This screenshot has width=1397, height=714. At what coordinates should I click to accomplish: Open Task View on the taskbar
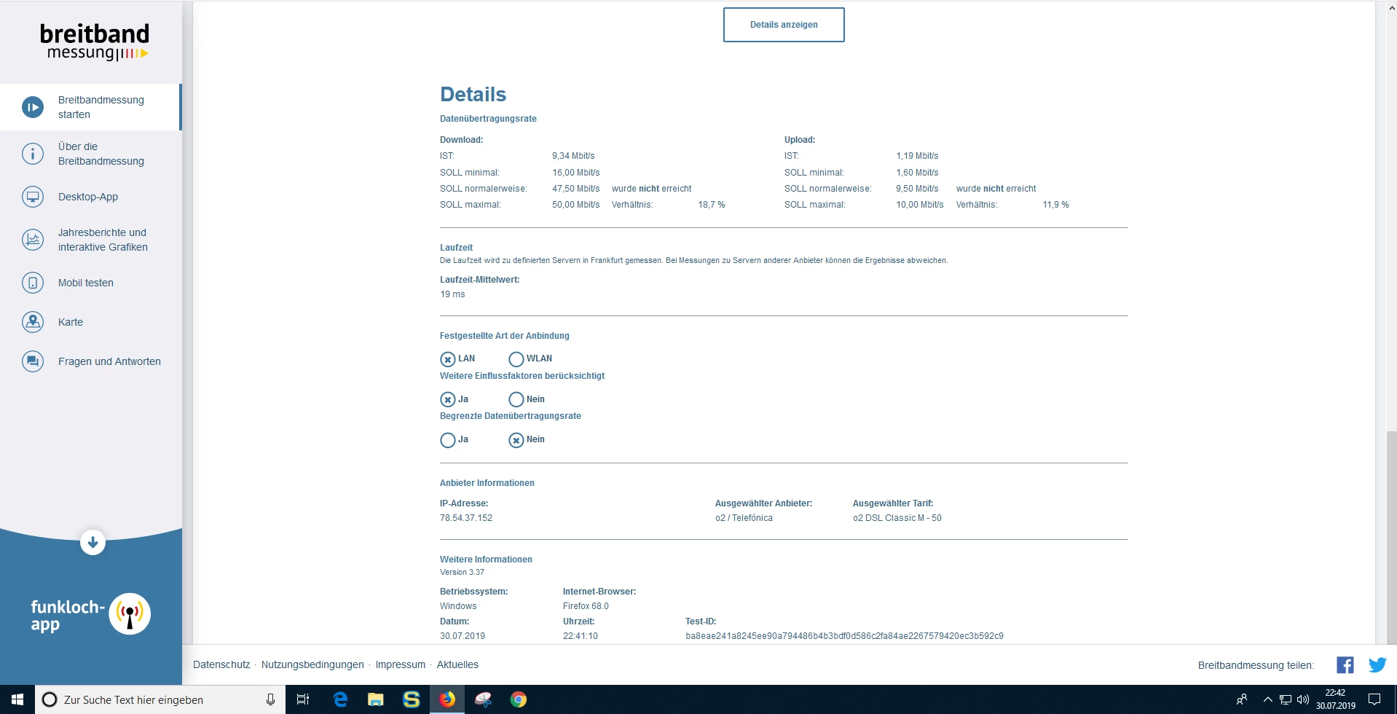click(303, 699)
